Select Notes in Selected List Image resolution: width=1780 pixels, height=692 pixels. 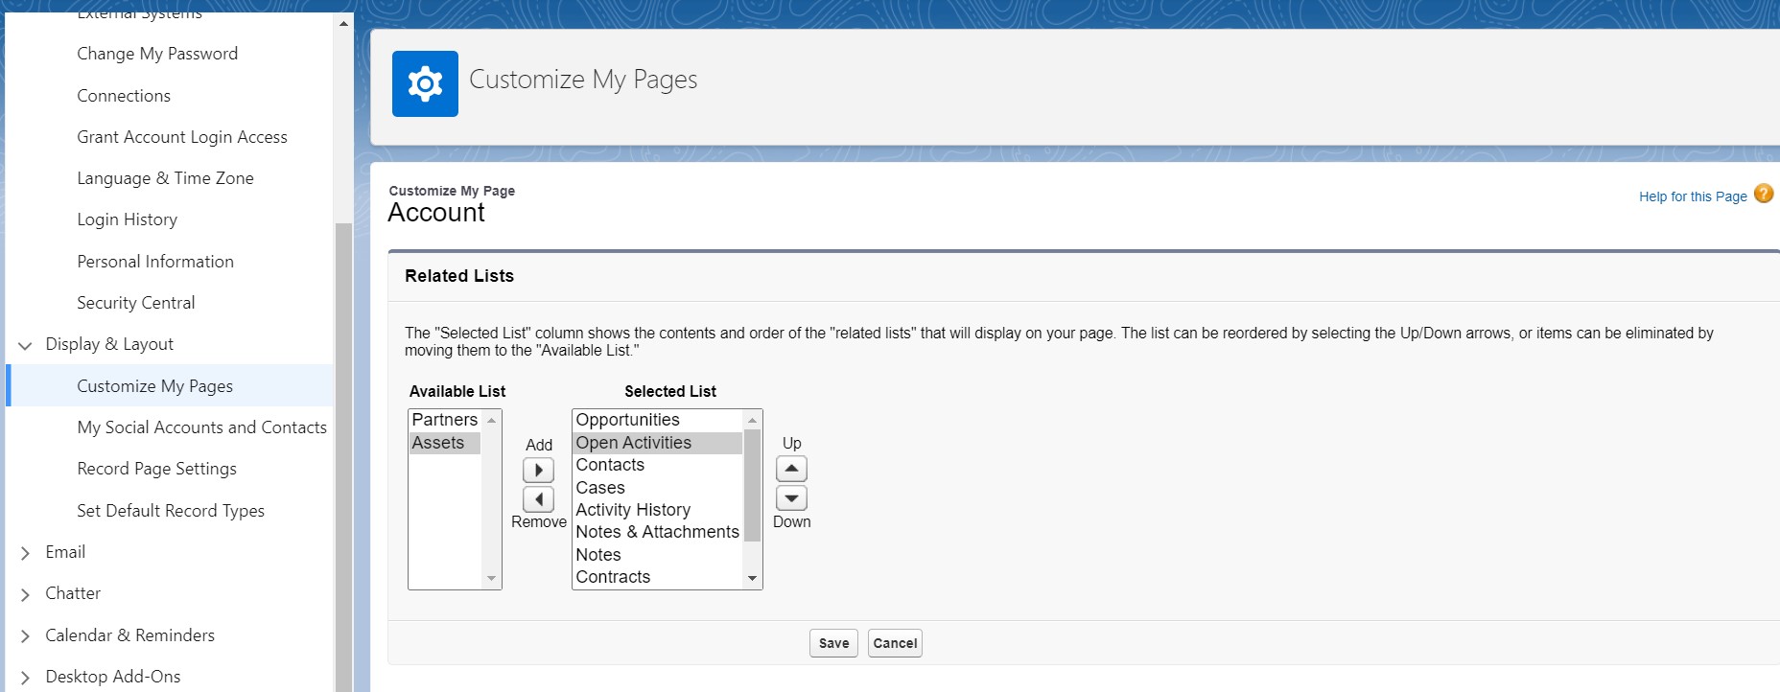click(657, 555)
